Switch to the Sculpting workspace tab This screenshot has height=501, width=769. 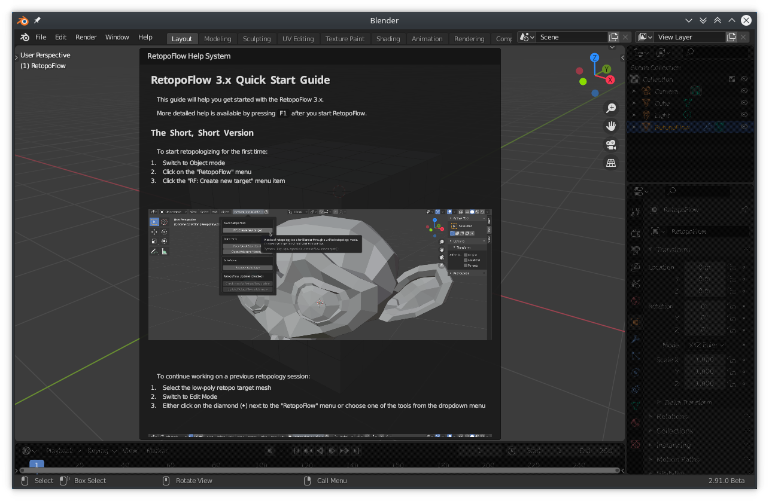click(x=257, y=39)
